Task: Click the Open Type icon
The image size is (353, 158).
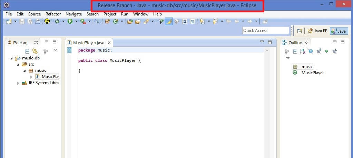Action: pos(130,22)
